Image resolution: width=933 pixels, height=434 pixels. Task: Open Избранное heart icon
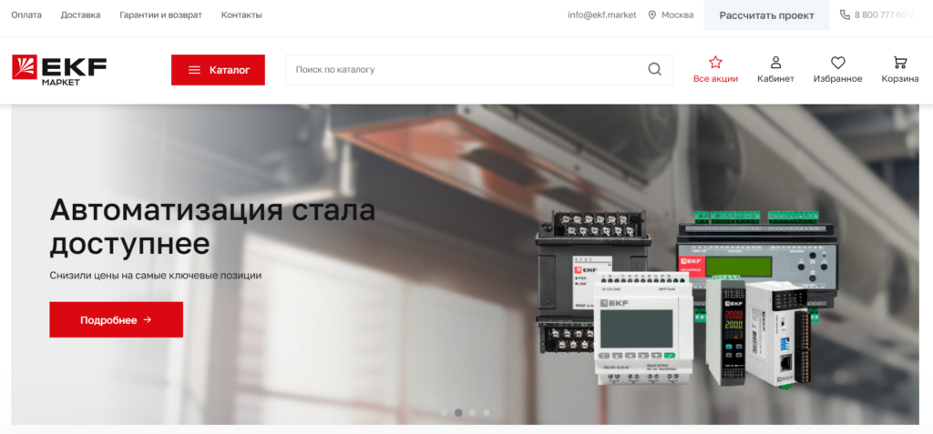click(x=838, y=62)
